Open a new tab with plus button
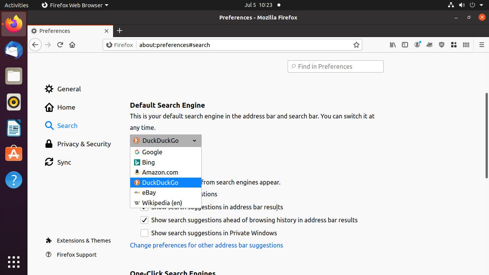This screenshot has width=489, height=275. (120, 31)
